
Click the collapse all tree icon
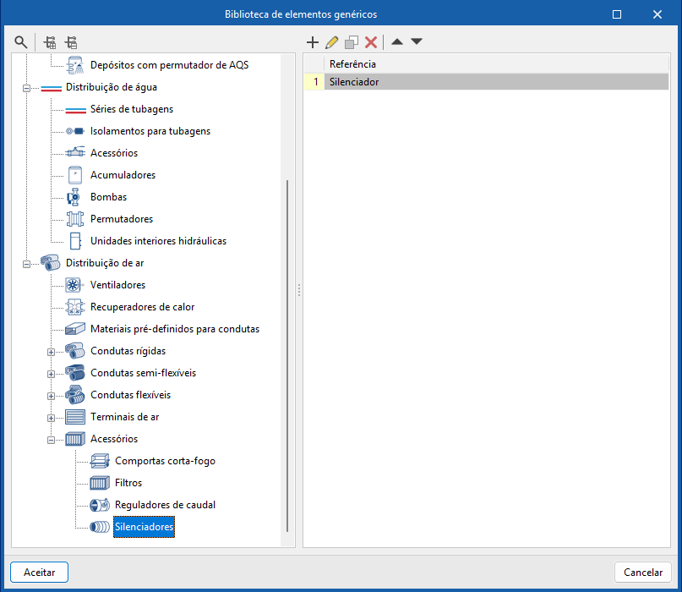click(x=71, y=41)
